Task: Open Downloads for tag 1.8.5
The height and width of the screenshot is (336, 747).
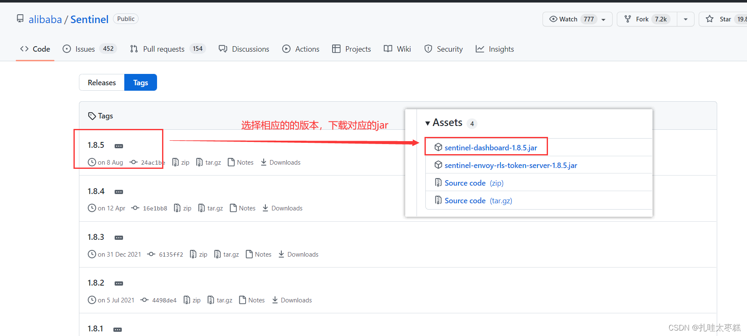Action: [280, 163]
